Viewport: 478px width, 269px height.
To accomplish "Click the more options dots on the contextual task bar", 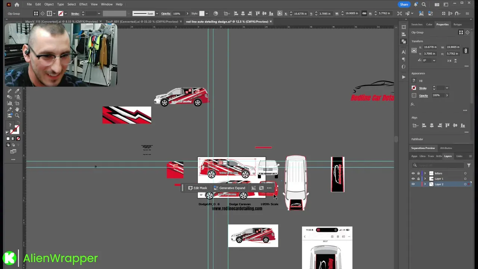I will (x=269, y=188).
